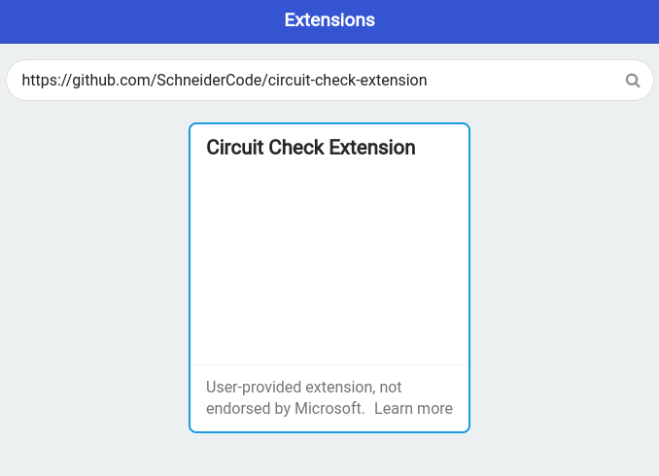Click 'endorsed by Microsoft' footer text
The width and height of the screenshot is (659, 476).
[x=286, y=408]
